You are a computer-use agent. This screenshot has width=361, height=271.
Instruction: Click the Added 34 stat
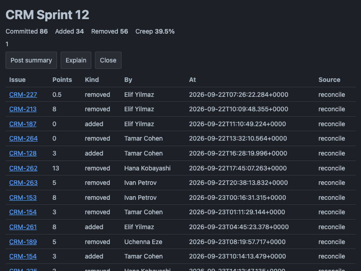pyautogui.click(x=69, y=31)
